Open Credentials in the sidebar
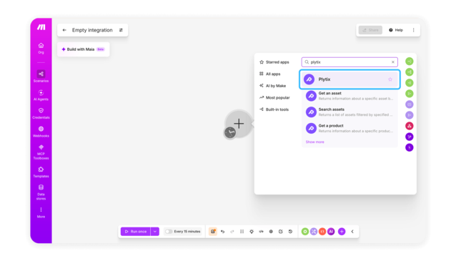This screenshot has width=456, height=261. tap(41, 114)
